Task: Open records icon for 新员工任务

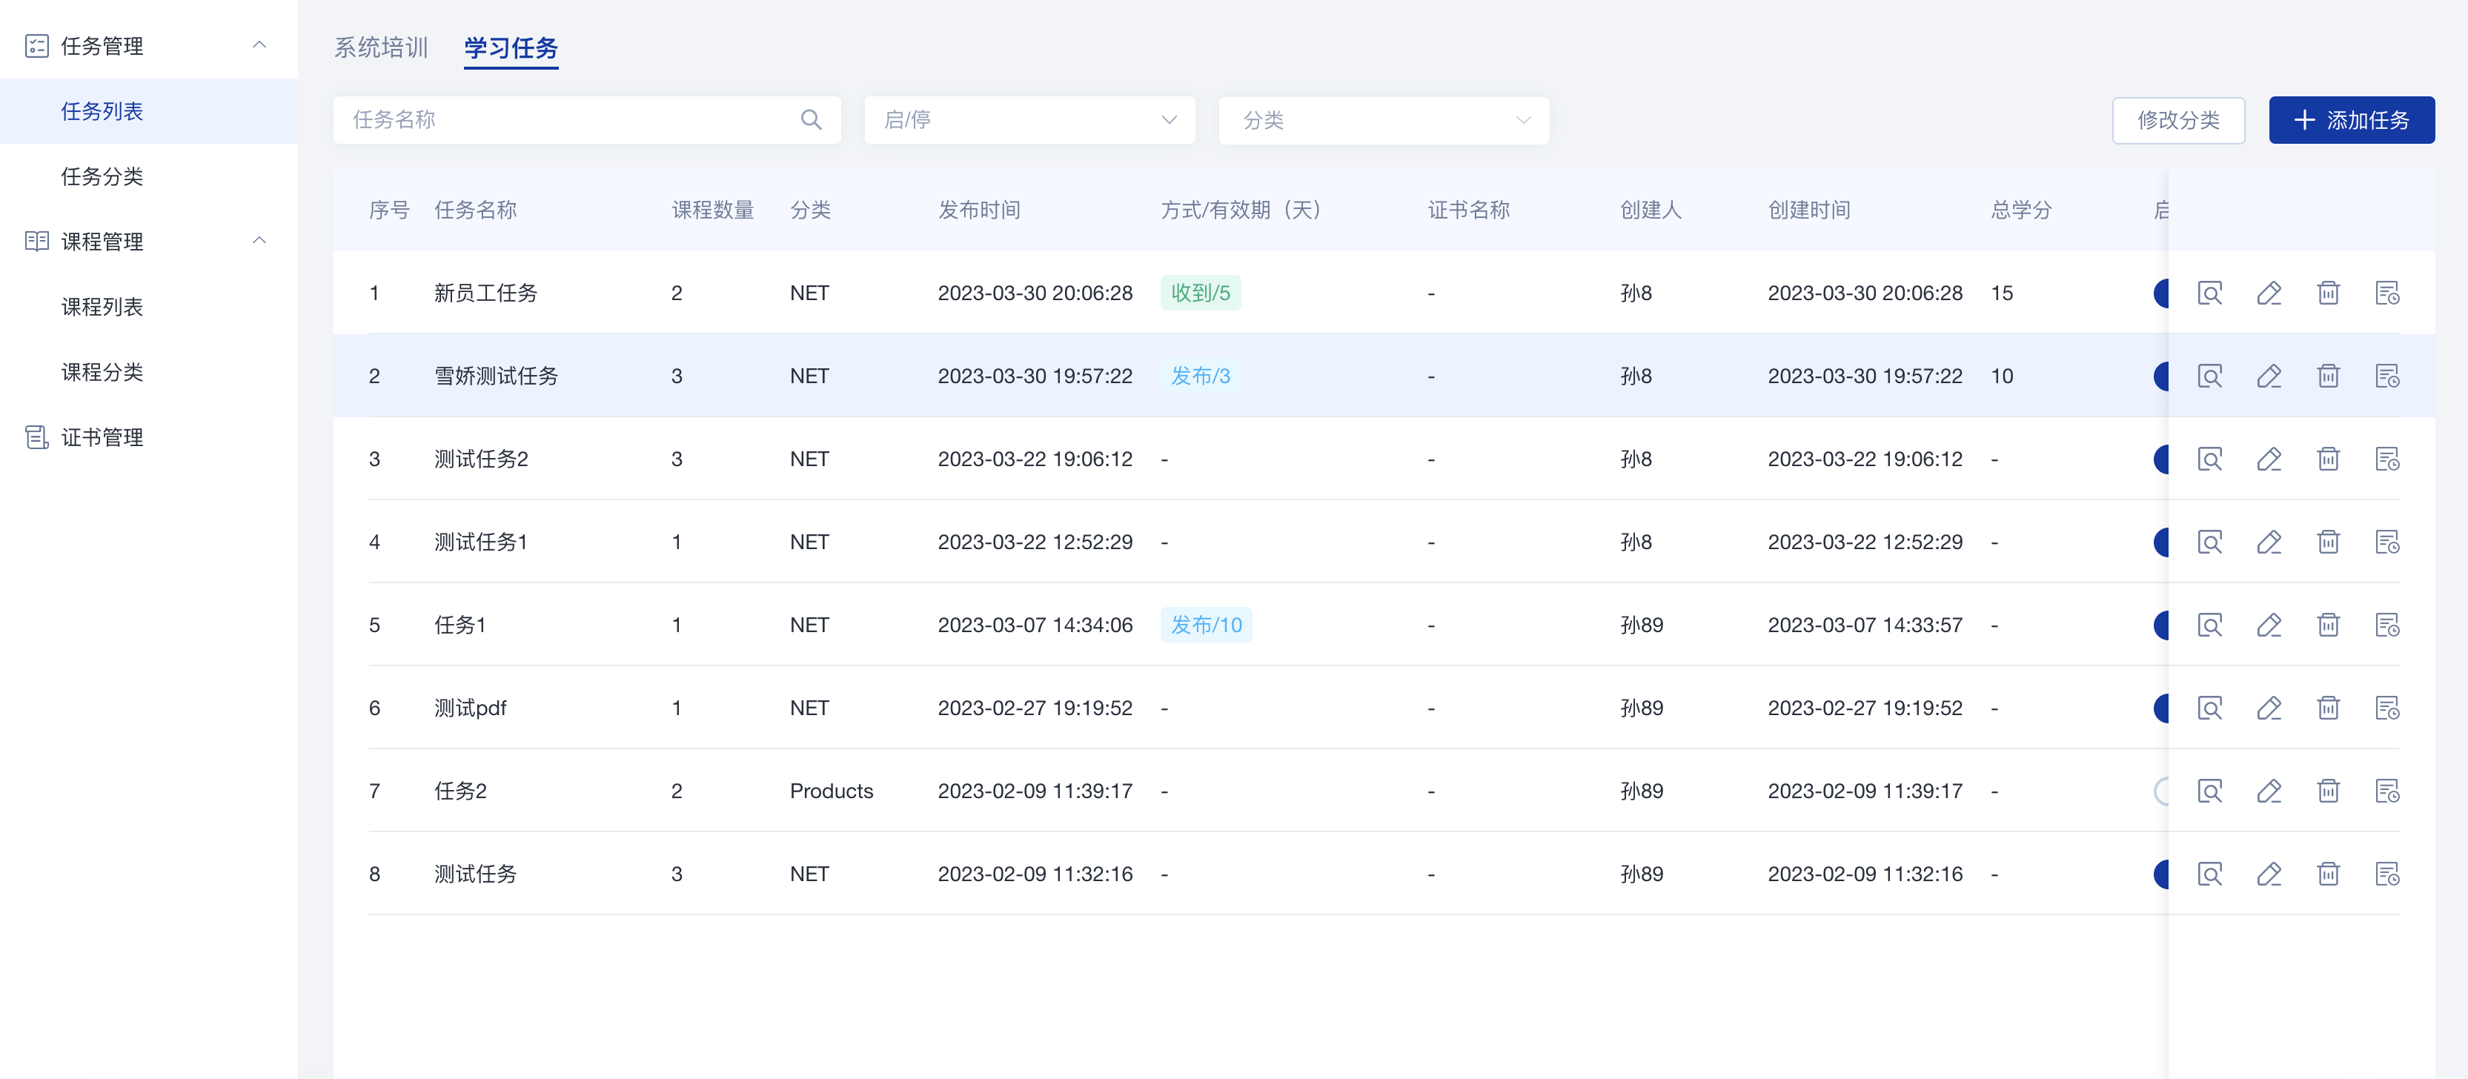Action: pos(2387,293)
